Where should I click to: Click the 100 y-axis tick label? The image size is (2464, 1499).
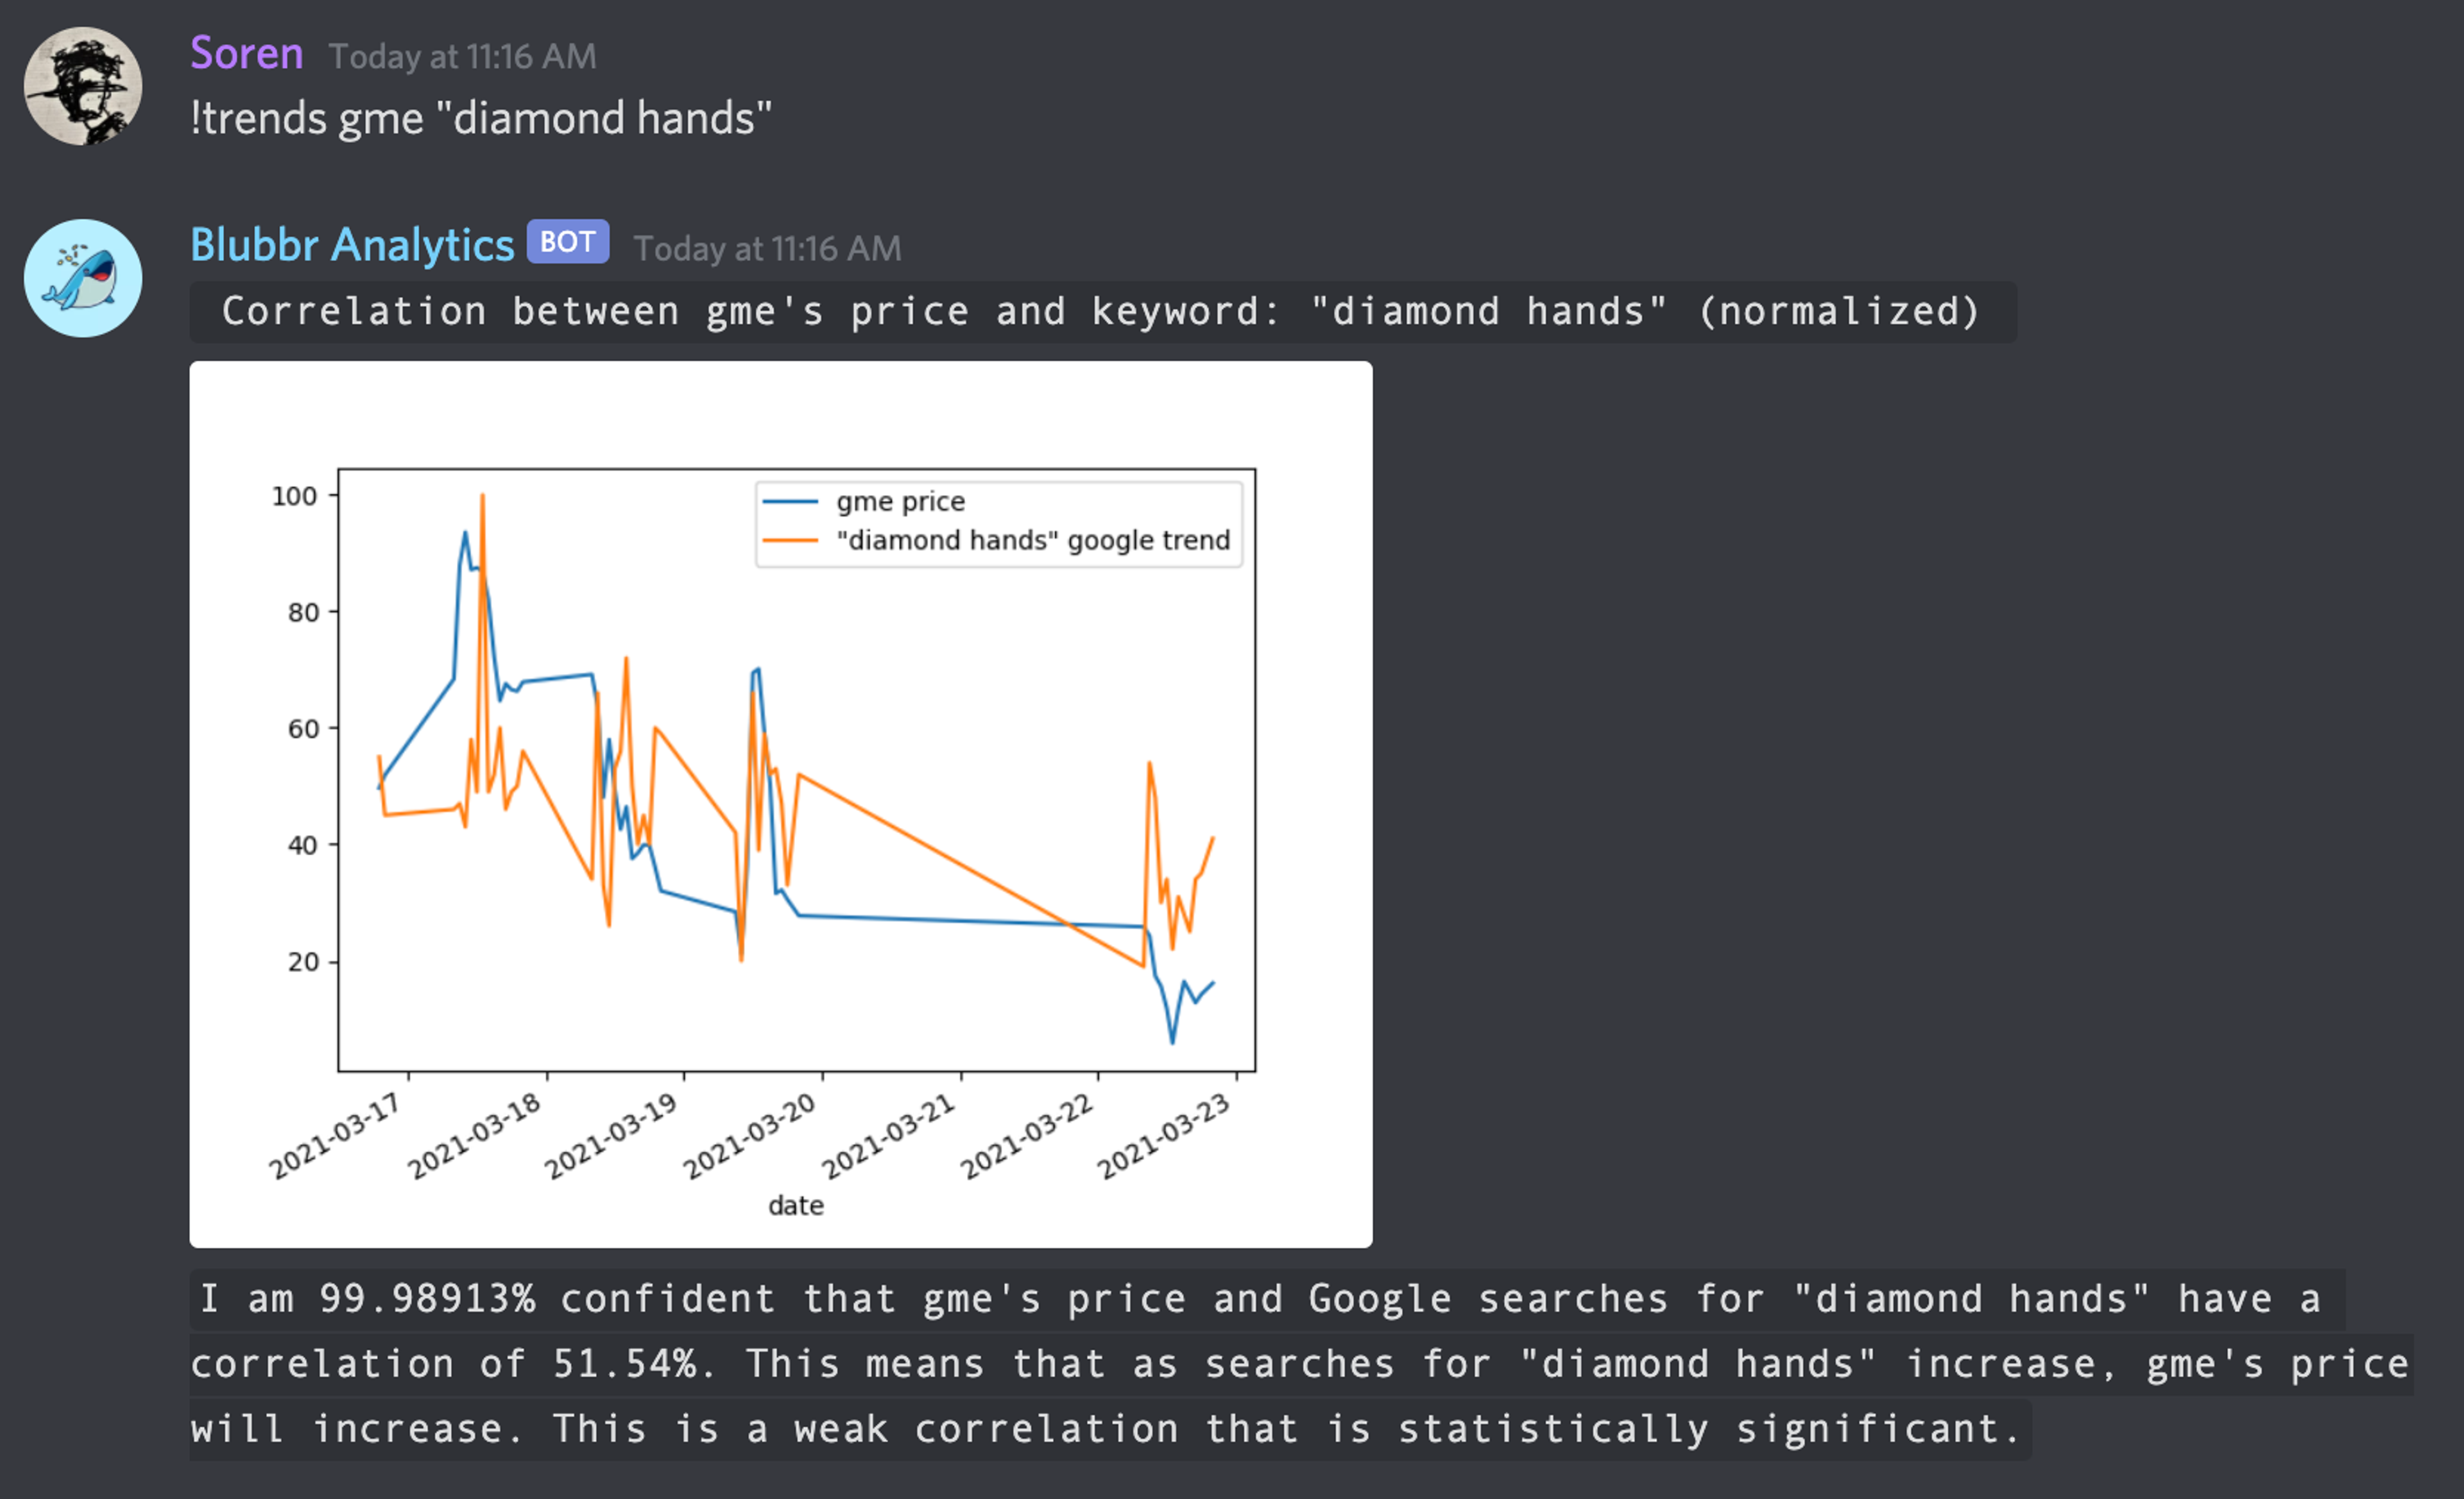coord(294,496)
